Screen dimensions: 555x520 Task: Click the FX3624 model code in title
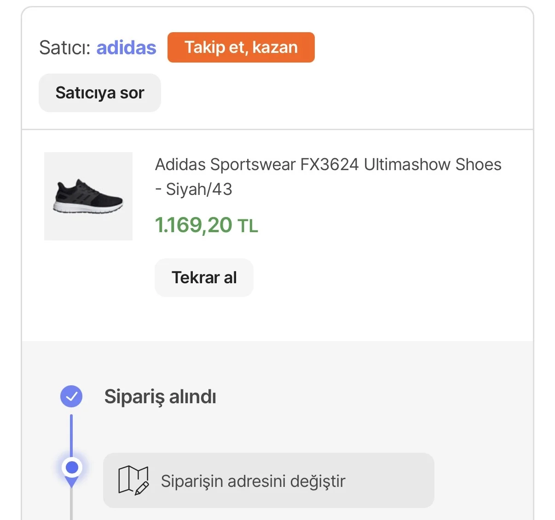(329, 165)
